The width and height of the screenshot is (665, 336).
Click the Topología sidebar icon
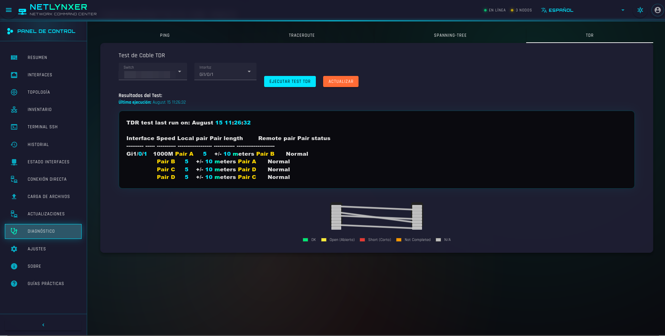(14, 92)
